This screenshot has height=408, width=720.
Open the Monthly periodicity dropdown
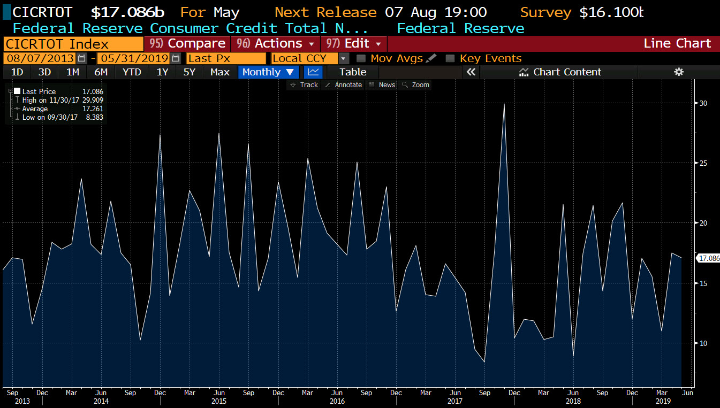(268, 72)
